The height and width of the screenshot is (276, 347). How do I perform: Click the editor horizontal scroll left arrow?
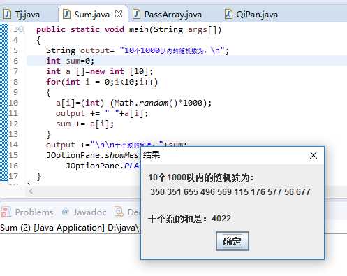pyautogui.click(x=31, y=191)
